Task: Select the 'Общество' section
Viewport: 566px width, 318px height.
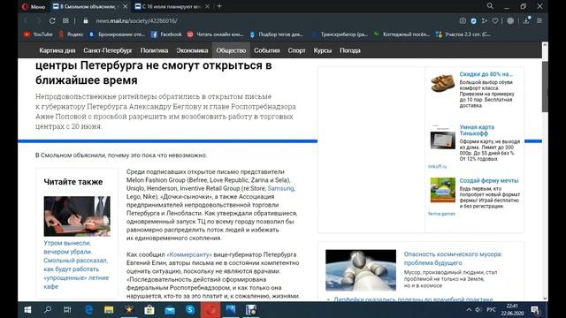Action: (231, 50)
